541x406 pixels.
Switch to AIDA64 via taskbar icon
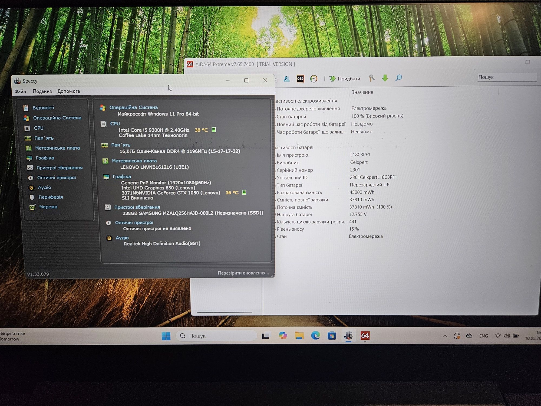(x=365, y=336)
